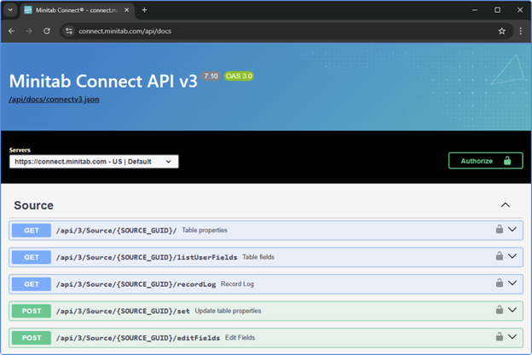Switch to the Minitab Connect tab
The height and width of the screenshot is (355, 532).
coord(77,9)
